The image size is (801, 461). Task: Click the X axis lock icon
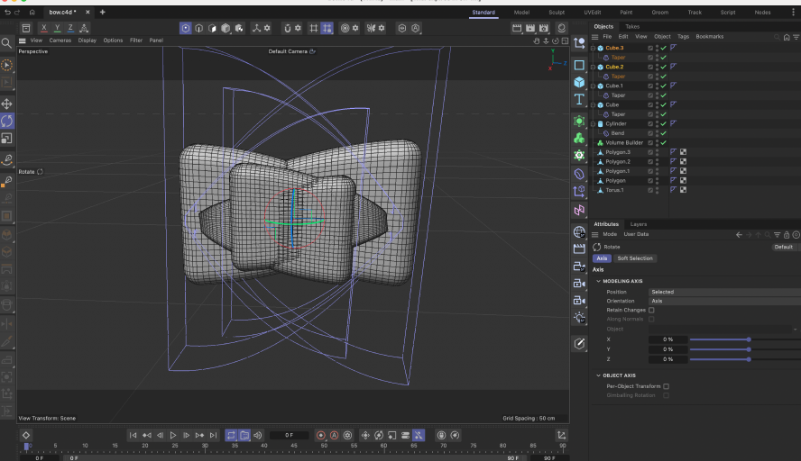[x=43, y=28]
